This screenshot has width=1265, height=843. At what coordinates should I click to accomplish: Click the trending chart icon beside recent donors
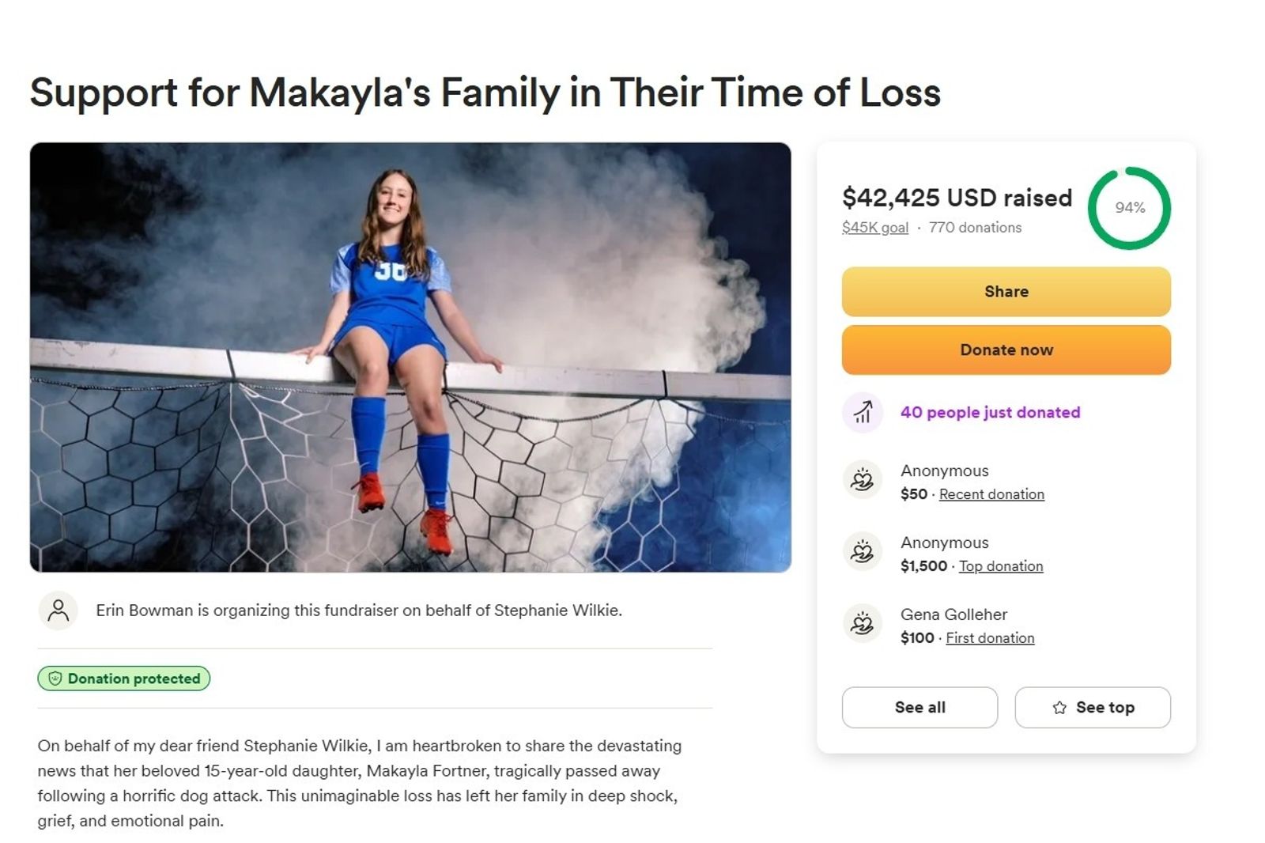pyautogui.click(x=863, y=412)
